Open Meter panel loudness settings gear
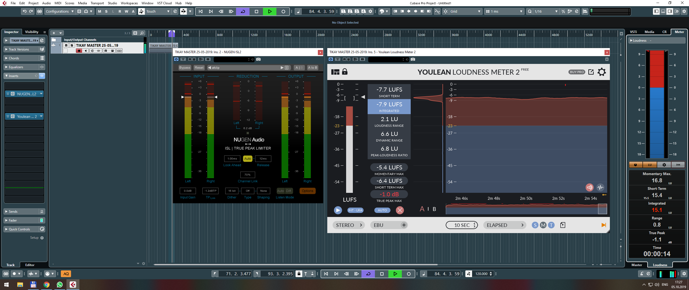Screen dimensions: 689x290 [664, 165]
